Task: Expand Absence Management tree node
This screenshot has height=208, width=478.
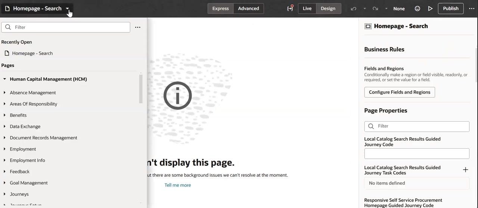Action: (x=4, y=92)
